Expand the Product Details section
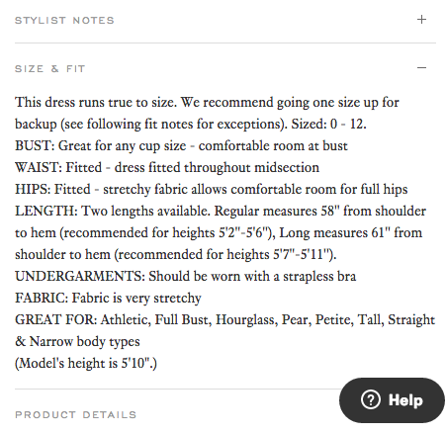This screenshot has width=446, height=434. pyautogui.click(x=76, y=415)
